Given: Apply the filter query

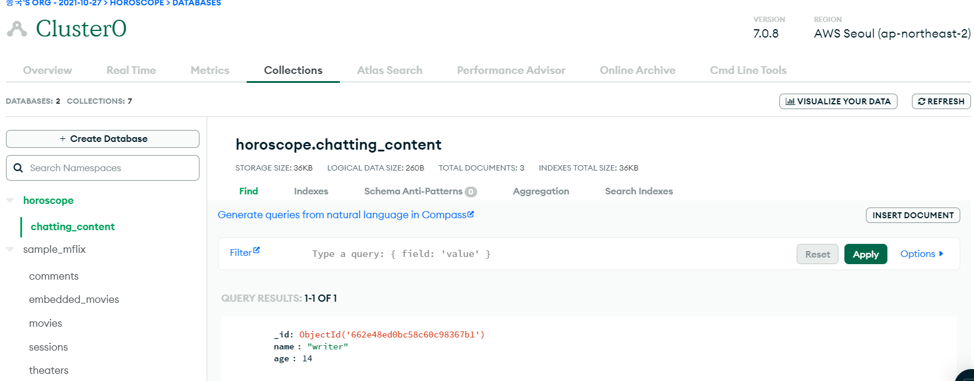Looking at the screenshot, I should click(865, 254).
